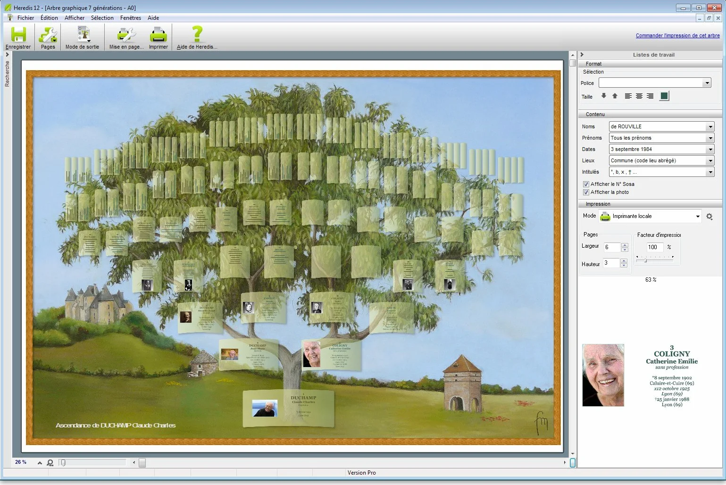Click the Largeur pages input field

(x=612, y=247)
